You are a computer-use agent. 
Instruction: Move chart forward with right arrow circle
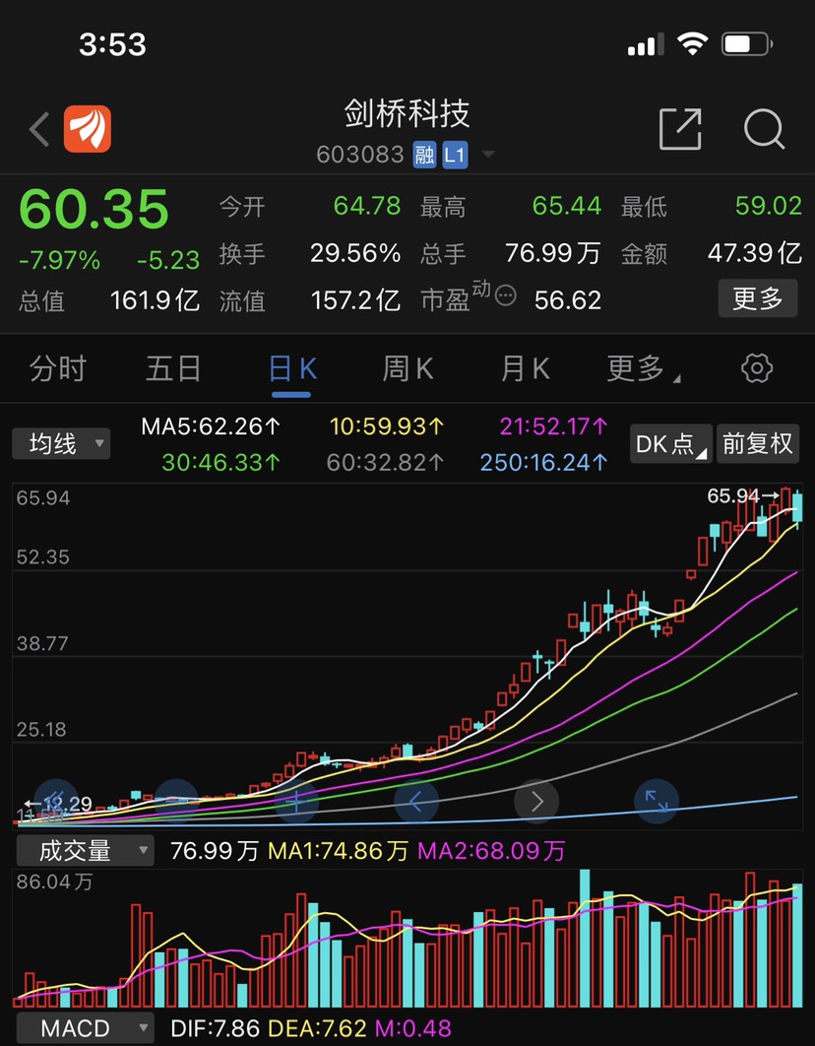pyautogui.click(x=536, y=800)
